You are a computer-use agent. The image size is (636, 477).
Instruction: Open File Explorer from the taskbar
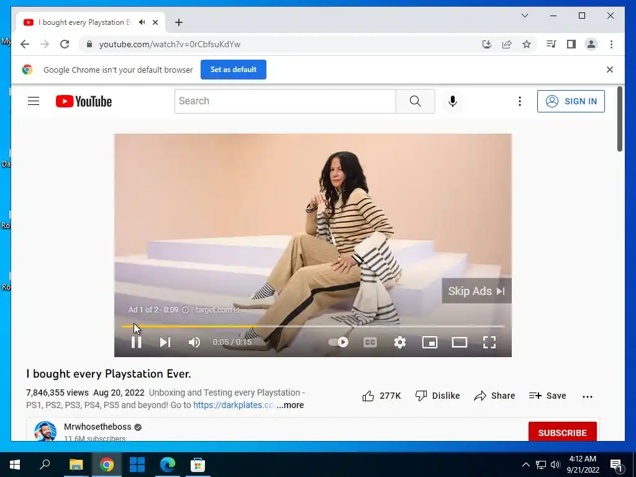[76, 465]
